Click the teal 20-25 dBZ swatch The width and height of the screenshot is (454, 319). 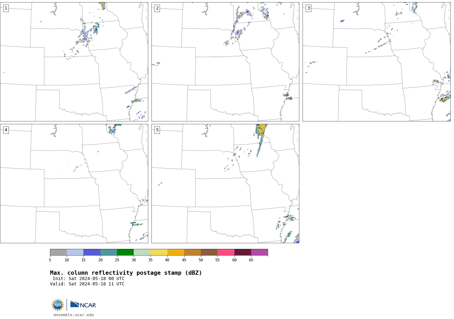109,252
